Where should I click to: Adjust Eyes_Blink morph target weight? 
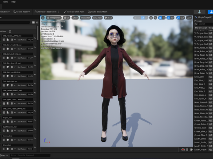211,77
